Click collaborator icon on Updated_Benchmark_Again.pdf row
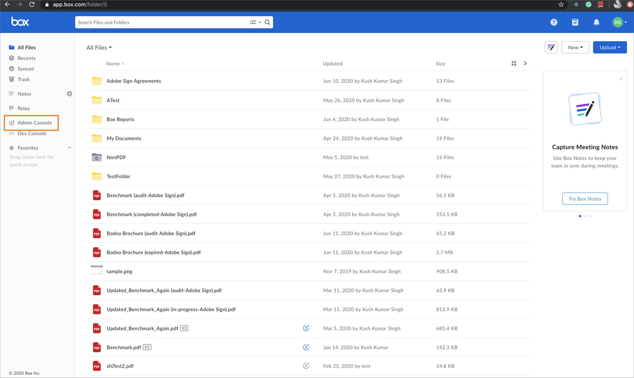This screenshot has height=378, width=634. point(306,328)
